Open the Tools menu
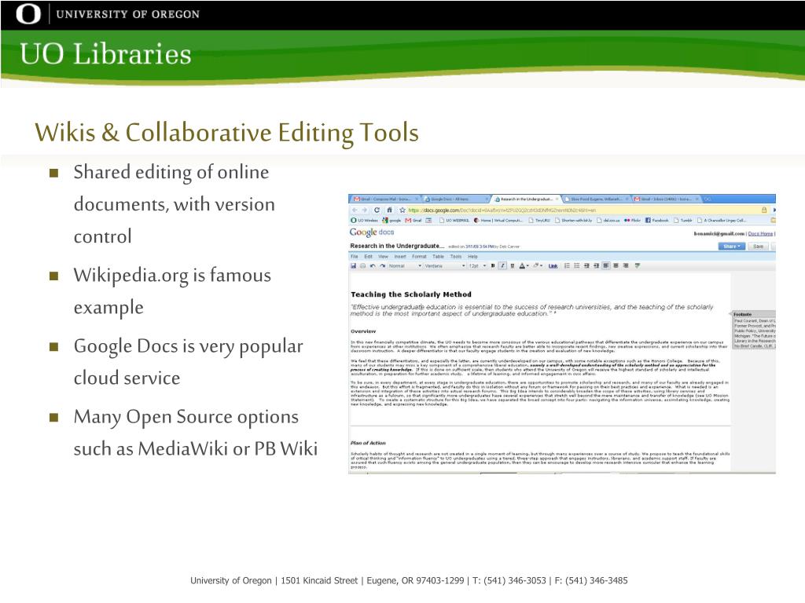Viewport: 805px width, 603px height. click(x=456, y=257)
